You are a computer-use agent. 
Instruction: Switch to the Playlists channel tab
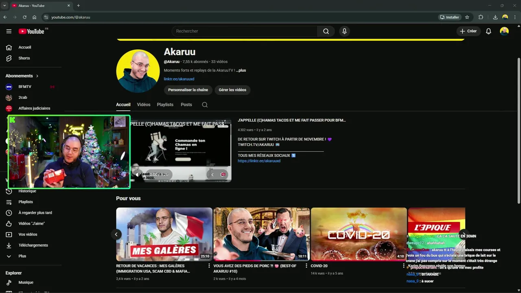[x=165, y=105]
